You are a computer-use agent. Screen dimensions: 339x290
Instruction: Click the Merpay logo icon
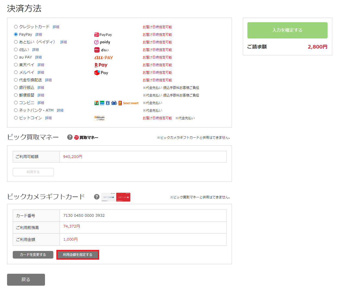(x=101, y=73)
